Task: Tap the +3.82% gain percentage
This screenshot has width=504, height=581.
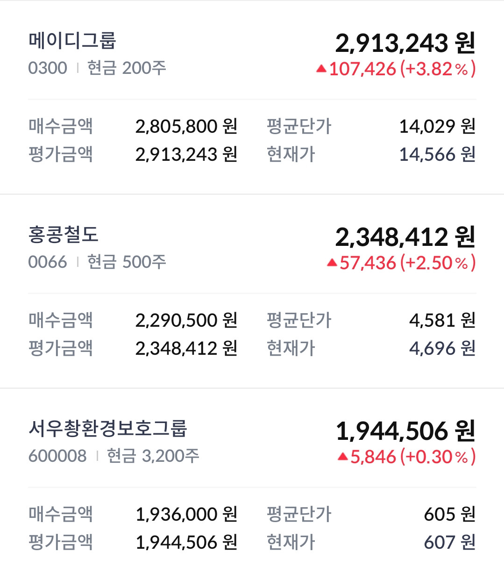Action: [x=438, y=69]
